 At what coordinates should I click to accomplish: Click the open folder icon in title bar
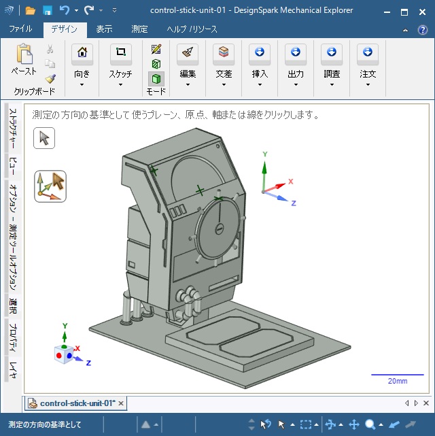tap(31, 11)
